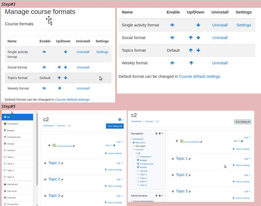Expand Participants in Navigation tree

(138, 157)
